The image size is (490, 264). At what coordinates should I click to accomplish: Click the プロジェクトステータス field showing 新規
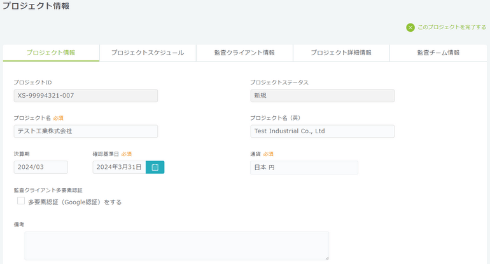pos(322,95)
